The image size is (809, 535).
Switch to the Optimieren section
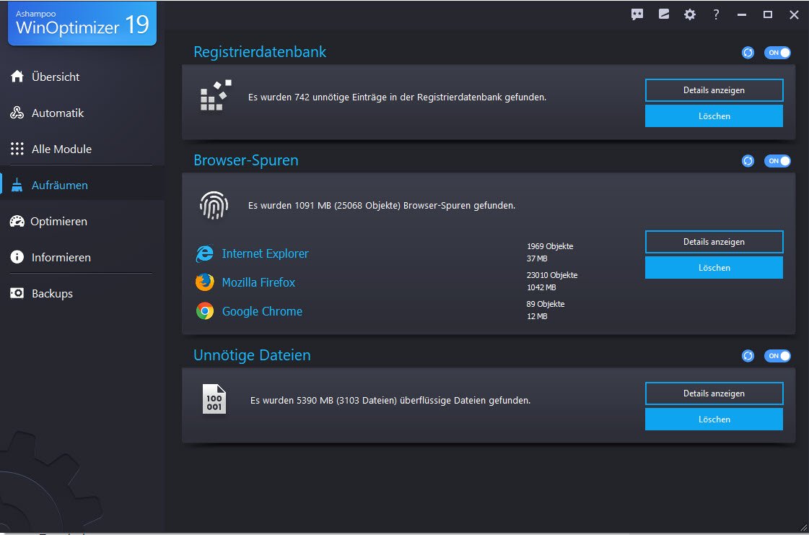[x=58, y=222]
